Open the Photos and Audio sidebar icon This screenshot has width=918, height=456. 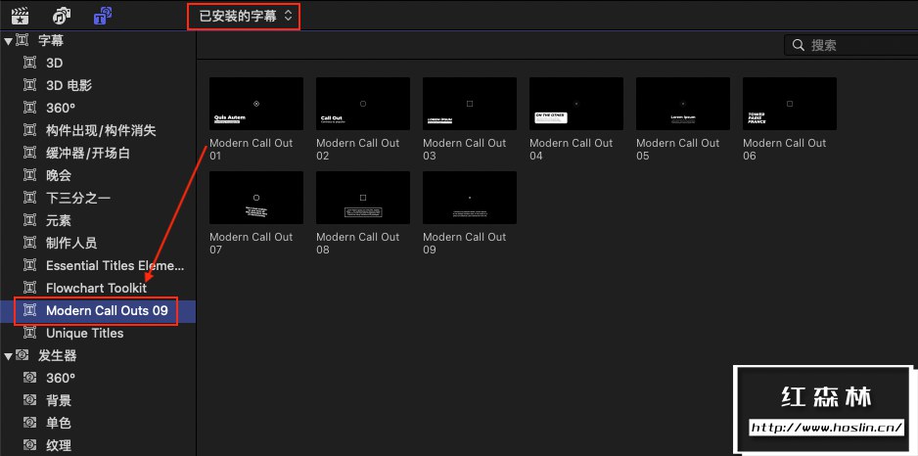[61, 16]
